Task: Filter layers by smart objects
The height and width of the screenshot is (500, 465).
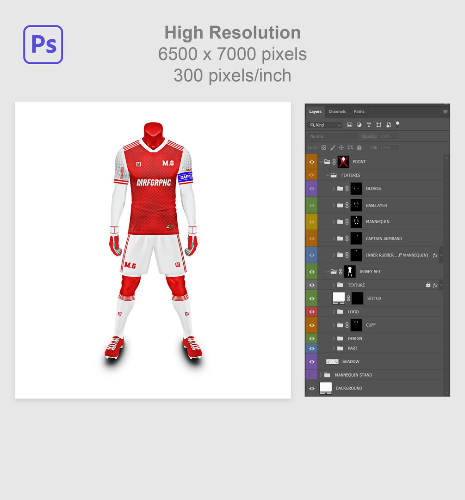Action: point(389,125)
